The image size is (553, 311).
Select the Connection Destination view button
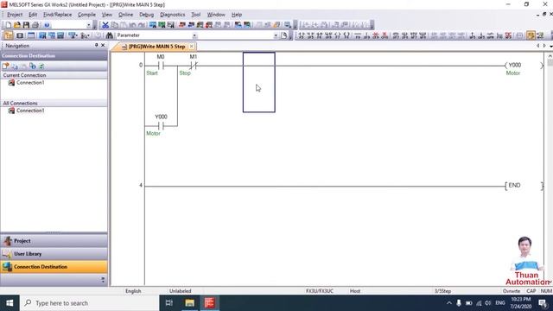[54, 267]
